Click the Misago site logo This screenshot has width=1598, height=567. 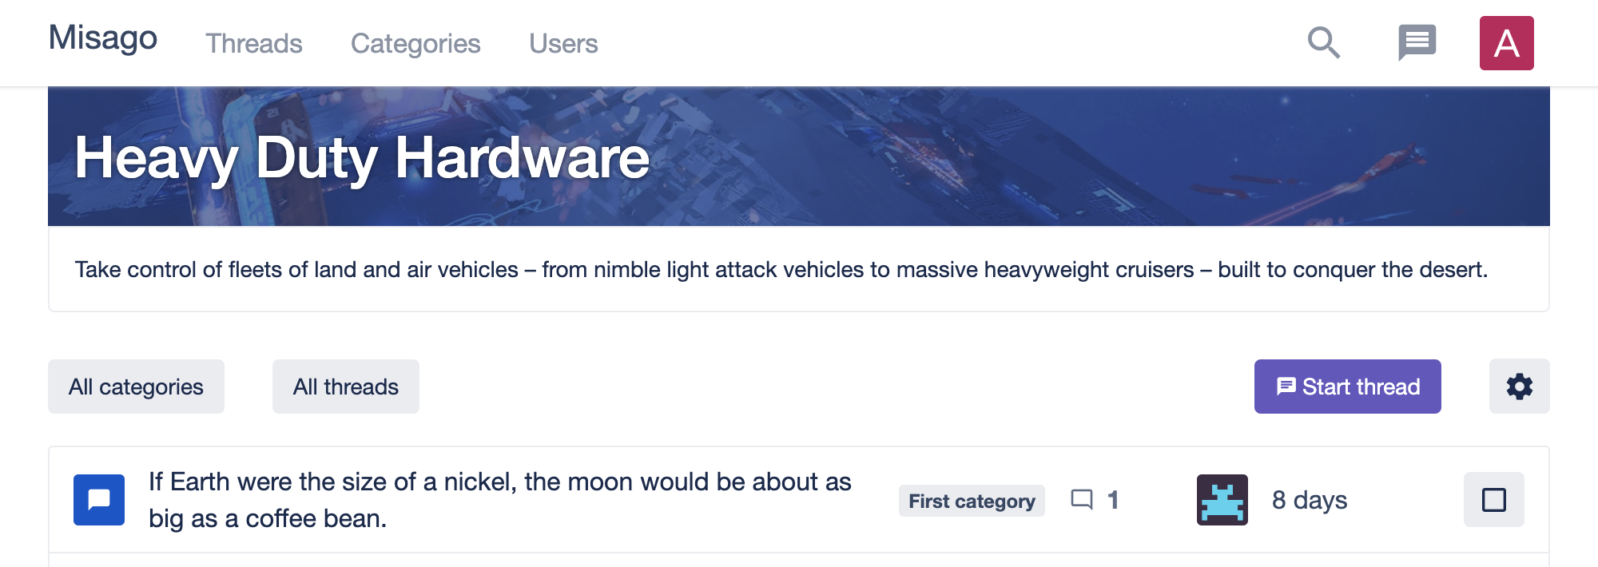coord(103,38)
